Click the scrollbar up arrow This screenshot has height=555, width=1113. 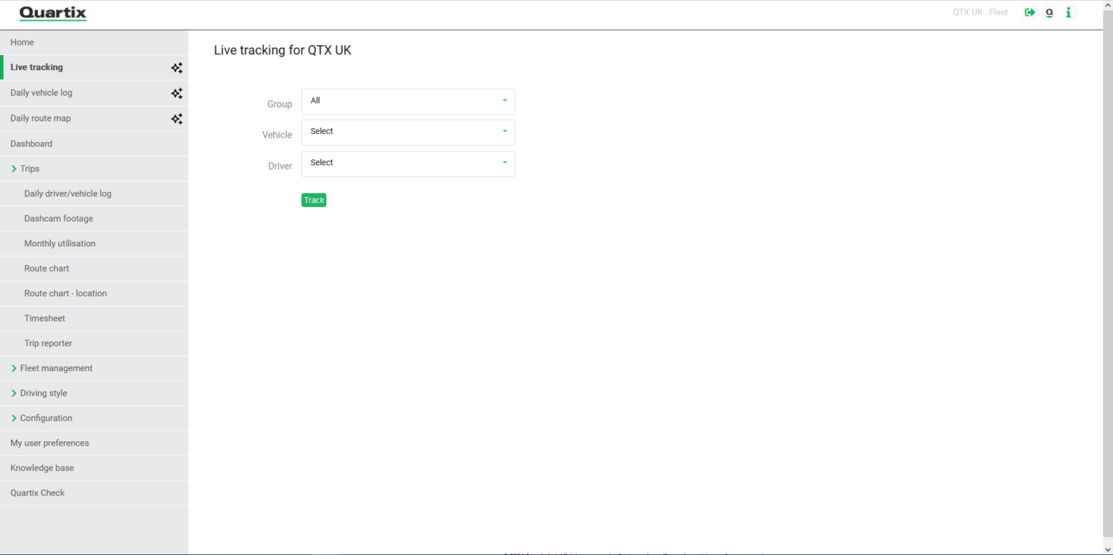(x=1107, y=5)
